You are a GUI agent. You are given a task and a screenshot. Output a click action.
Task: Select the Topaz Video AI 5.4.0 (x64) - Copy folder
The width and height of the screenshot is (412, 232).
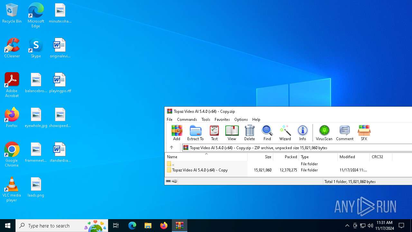(200, 170)
